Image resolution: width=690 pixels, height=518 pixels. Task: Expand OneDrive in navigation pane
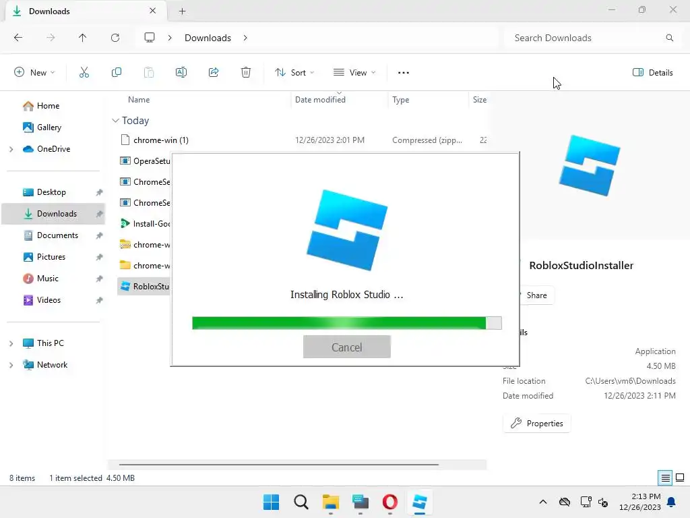(11, 149)
